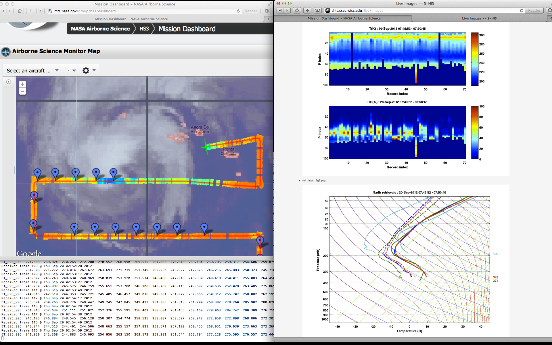
Task: Click the map zoom in plus button
Action: tap(22, 84)
